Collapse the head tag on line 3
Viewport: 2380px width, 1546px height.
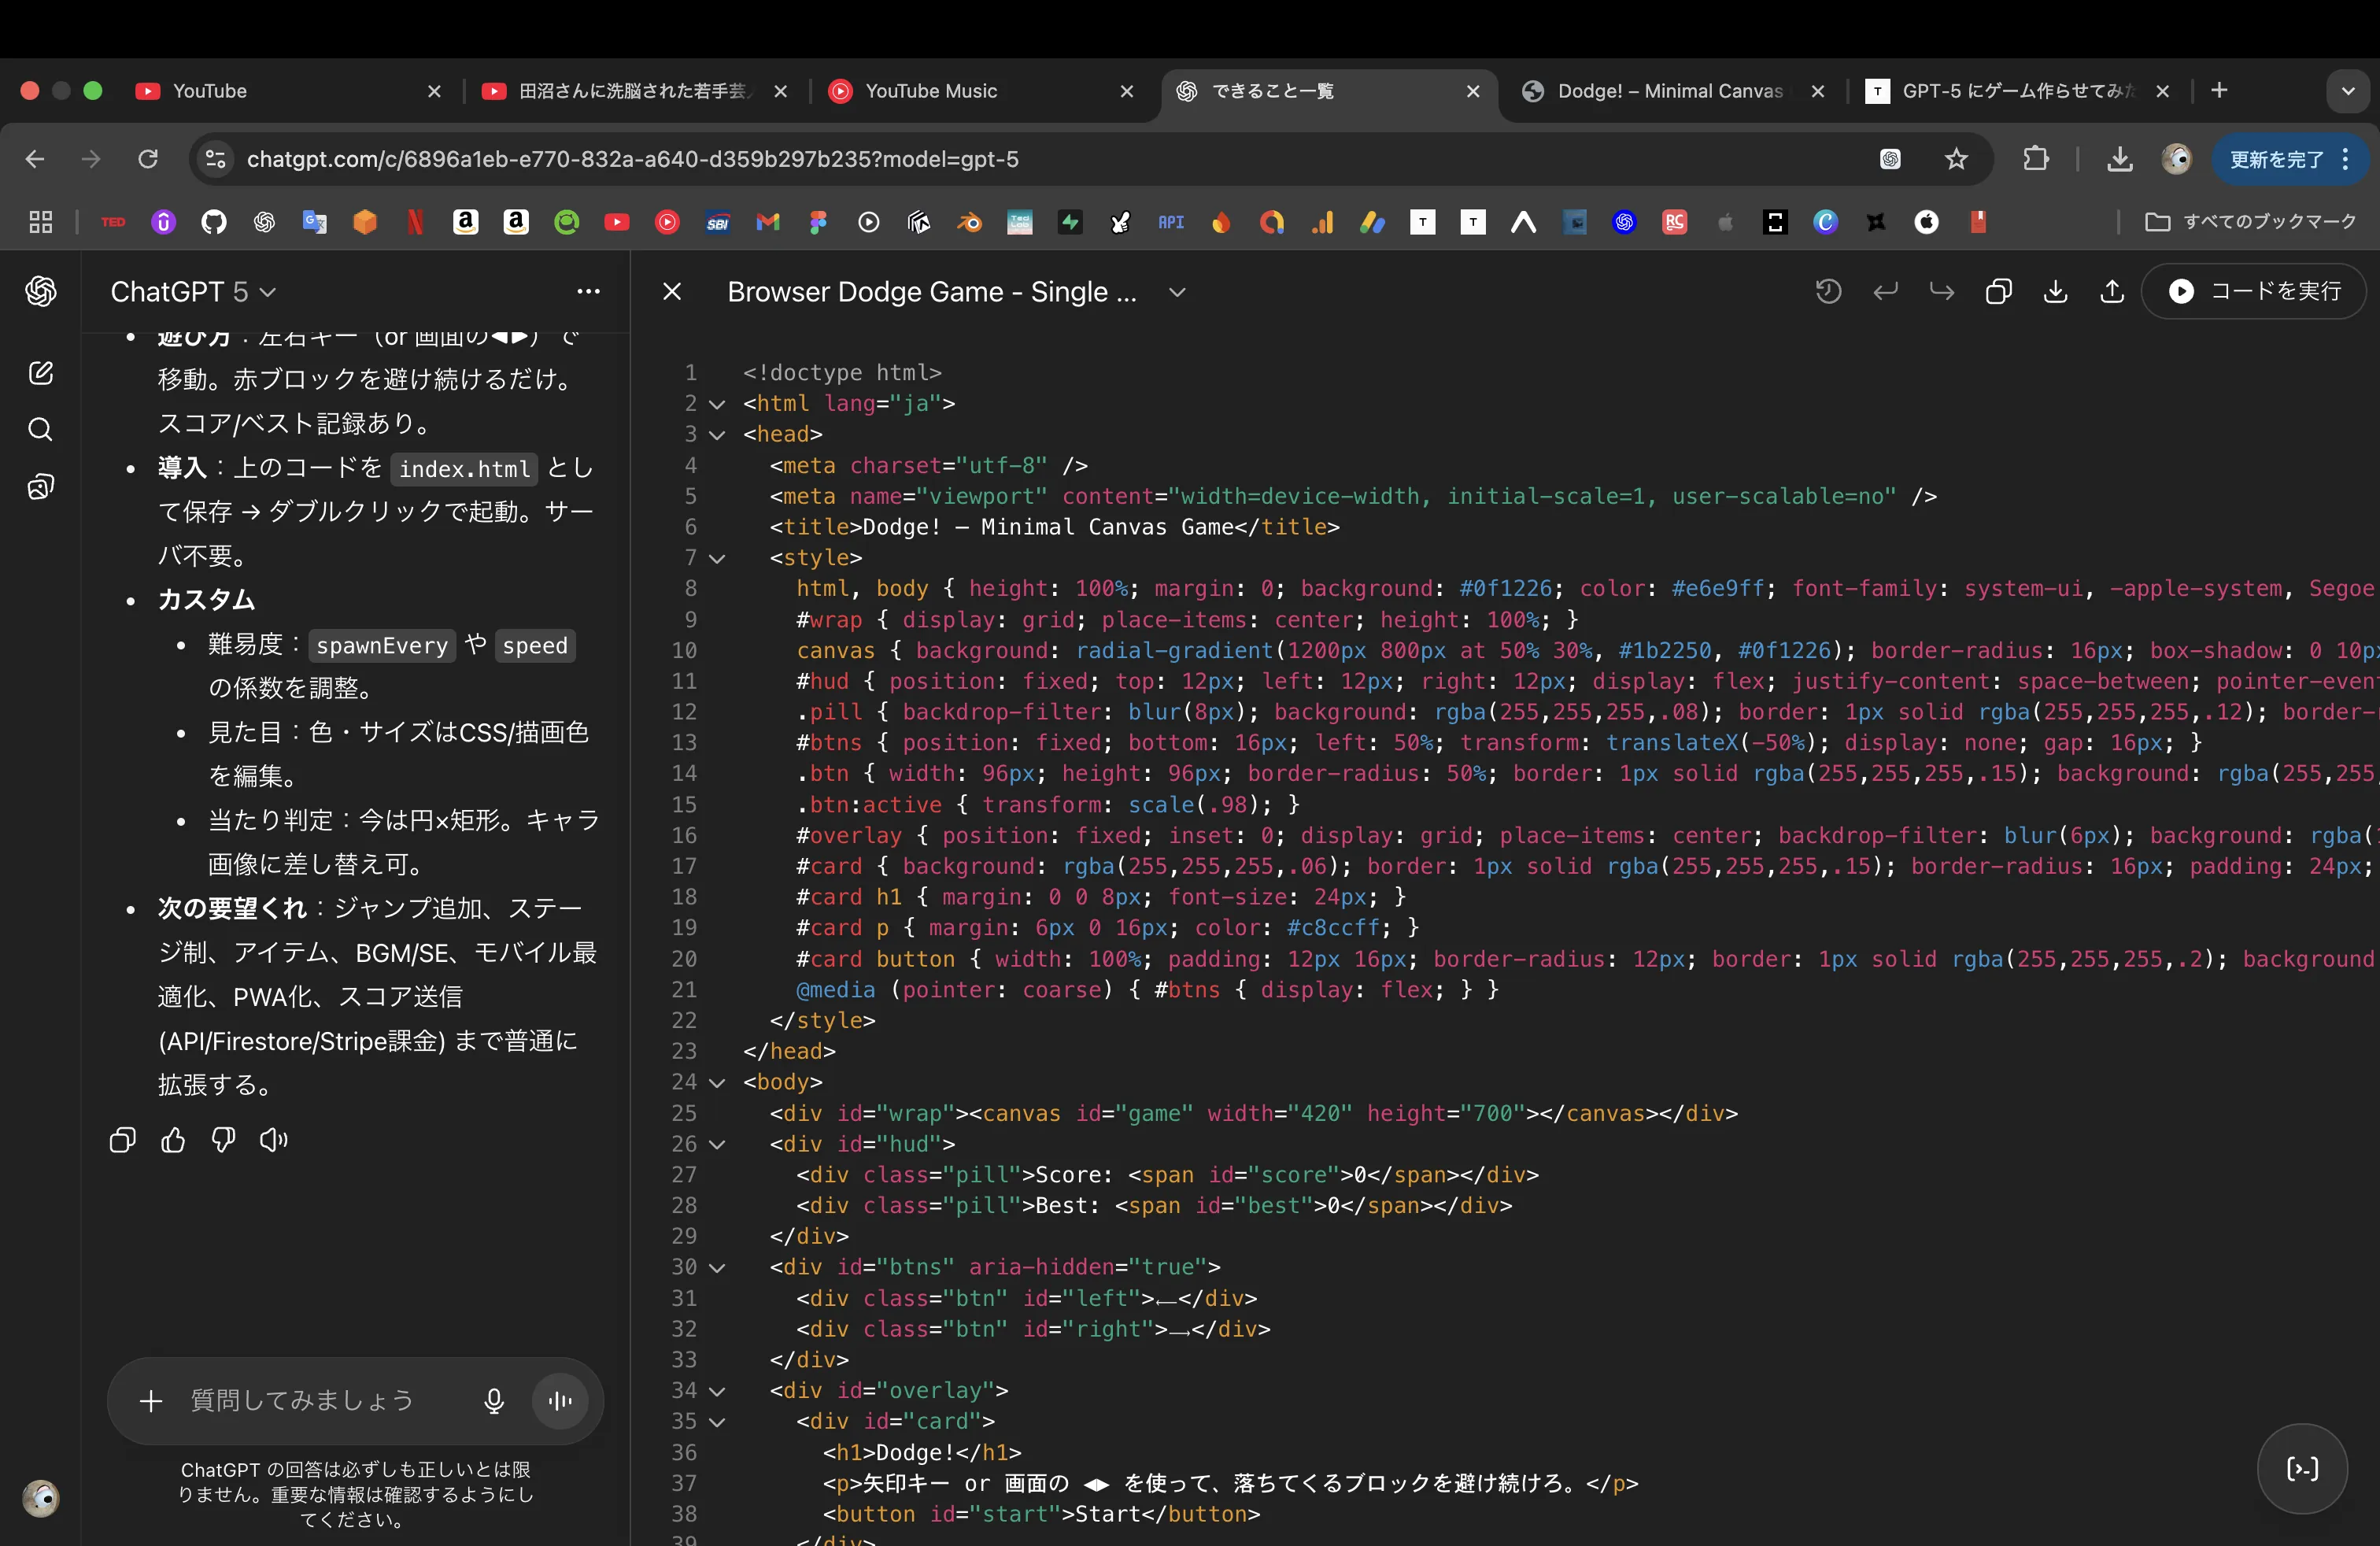click(x=717, y=435)
